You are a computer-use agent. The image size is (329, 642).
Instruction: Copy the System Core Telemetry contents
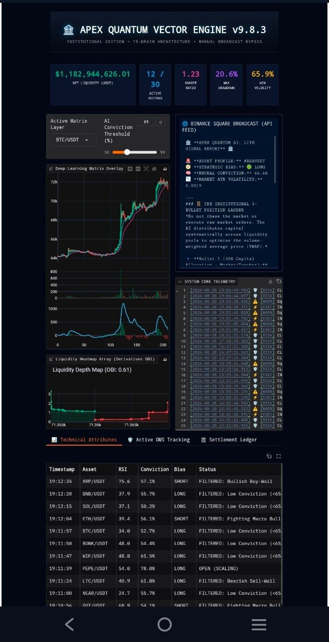tap(279, 281)
